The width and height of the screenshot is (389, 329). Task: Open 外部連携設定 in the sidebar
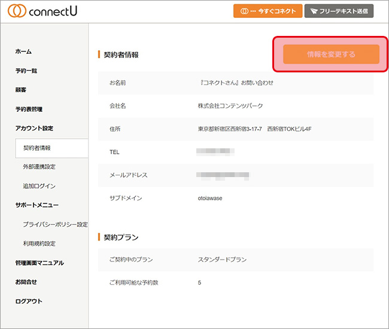(x=39, y=167)
